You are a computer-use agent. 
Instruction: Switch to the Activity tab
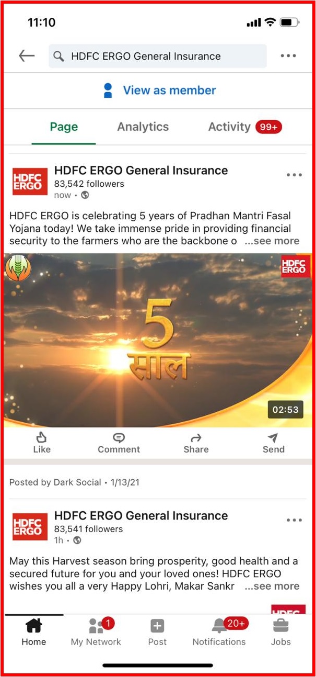pos(245,127)
